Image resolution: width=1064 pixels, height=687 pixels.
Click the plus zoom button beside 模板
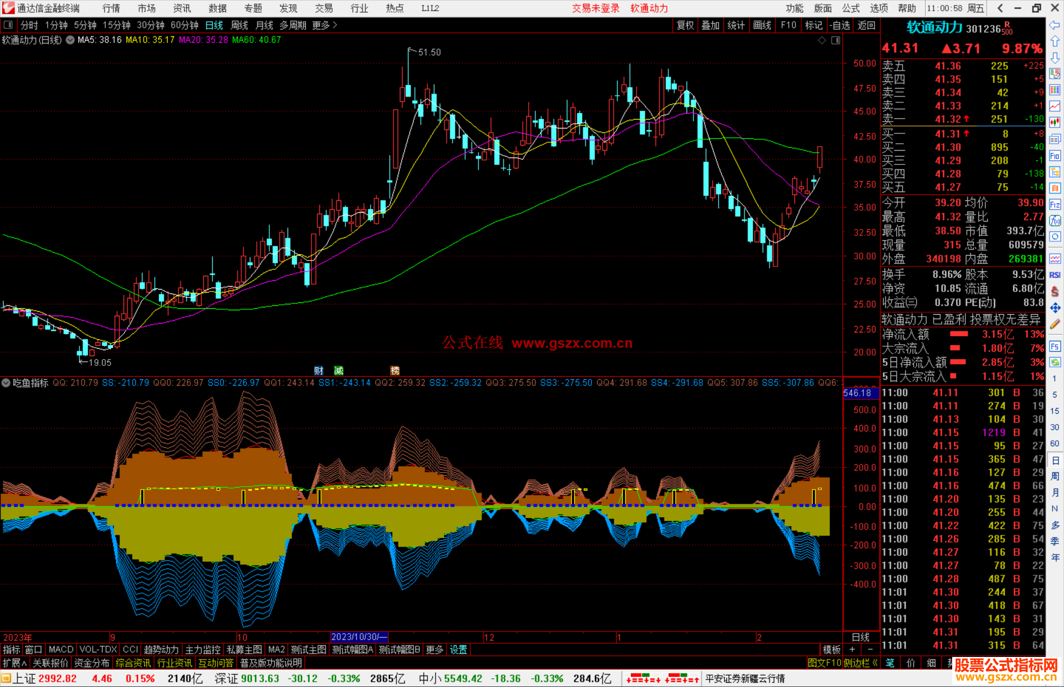coord(852,650)
